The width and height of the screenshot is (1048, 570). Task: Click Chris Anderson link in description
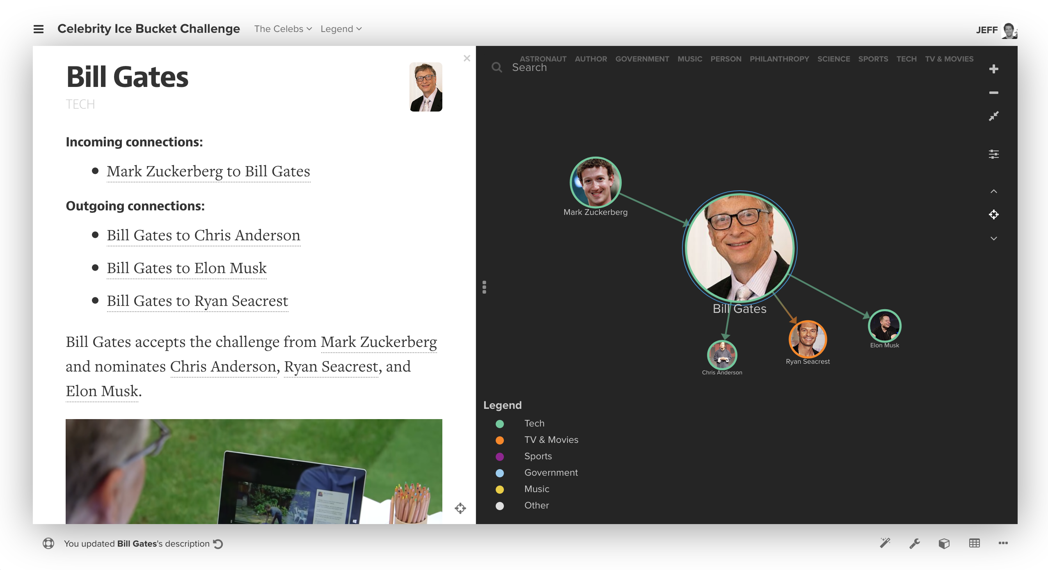point(224,367)
